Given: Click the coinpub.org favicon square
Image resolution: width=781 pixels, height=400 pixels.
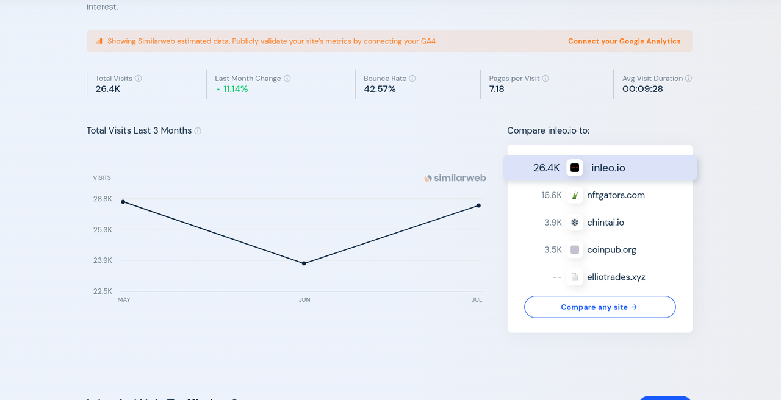Looking at the screenshot, I should tap(575, 249).
